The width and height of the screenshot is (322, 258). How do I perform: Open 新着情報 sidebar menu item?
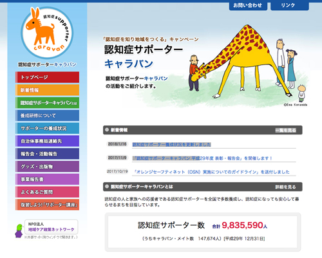coord(47,90)
